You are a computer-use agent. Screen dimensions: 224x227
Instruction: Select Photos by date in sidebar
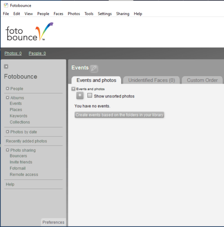tap(24, 132)
